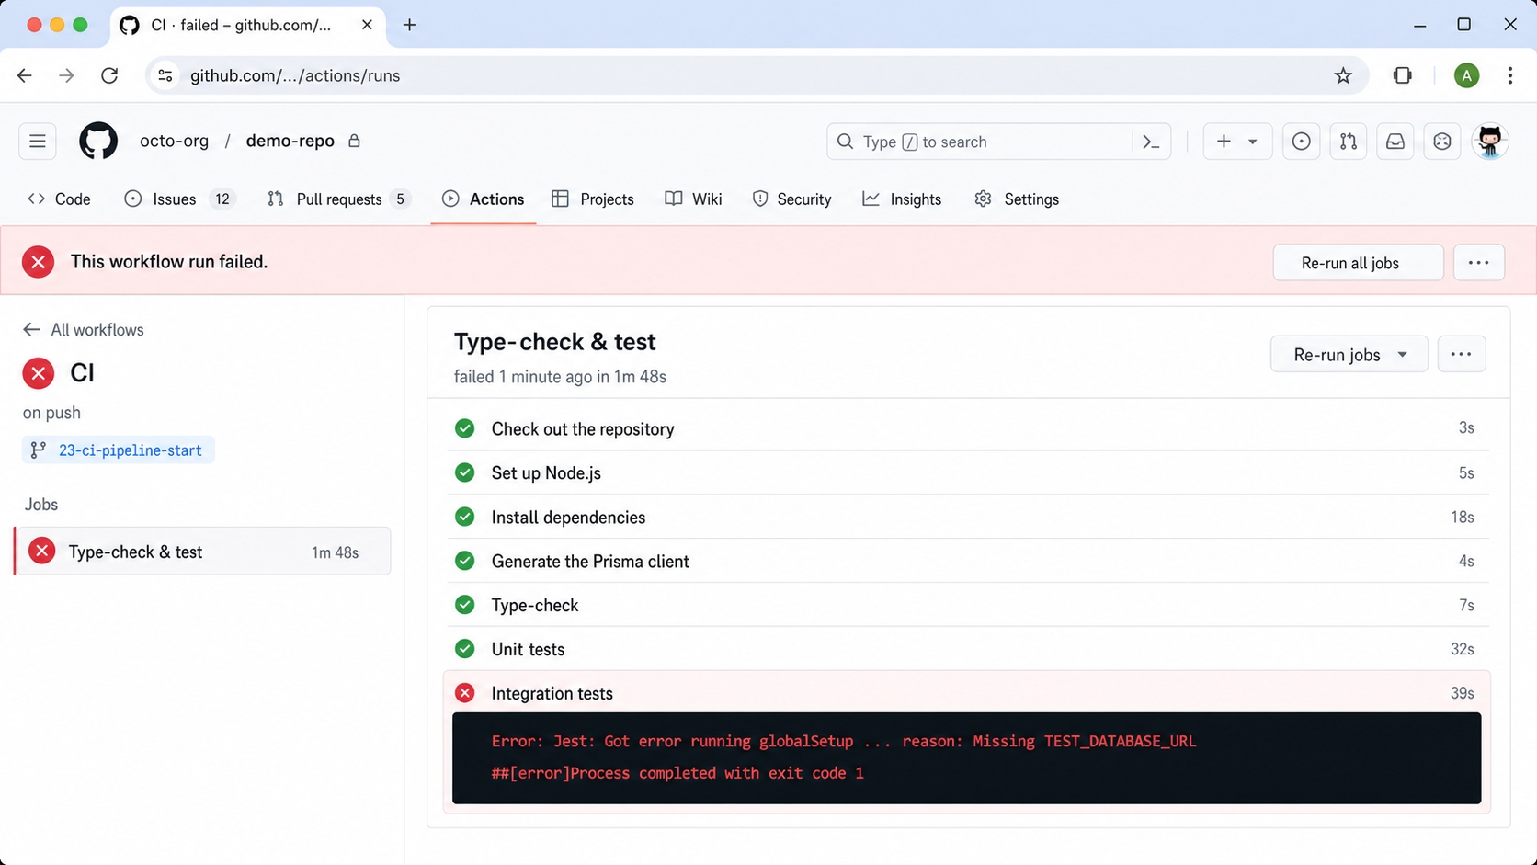Open the command palette icon in search
Image resolution: width=1537 pixels, height=865 pixels.
click(x=1151, y=142)
